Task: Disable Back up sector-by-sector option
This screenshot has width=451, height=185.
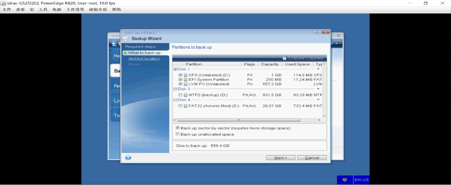Action: [x=178, y=128]
